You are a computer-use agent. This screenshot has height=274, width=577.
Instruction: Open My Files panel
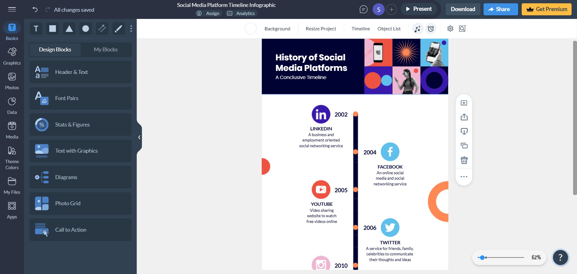[x=12, y=185]
